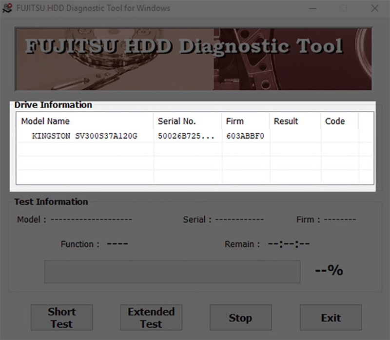
Task: Click the FUJITSU HDD Diagnostic Tool banner
Action: 193,59
